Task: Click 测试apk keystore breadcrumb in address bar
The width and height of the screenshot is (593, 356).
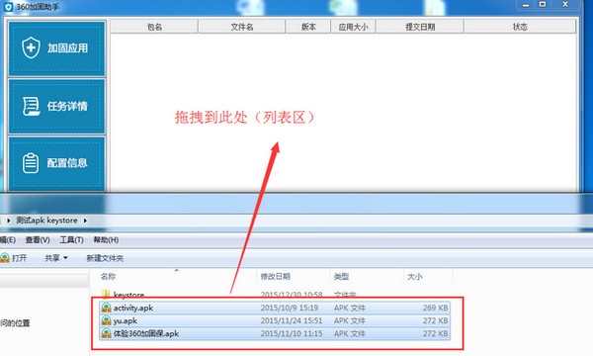Action: tap(46, 221)
